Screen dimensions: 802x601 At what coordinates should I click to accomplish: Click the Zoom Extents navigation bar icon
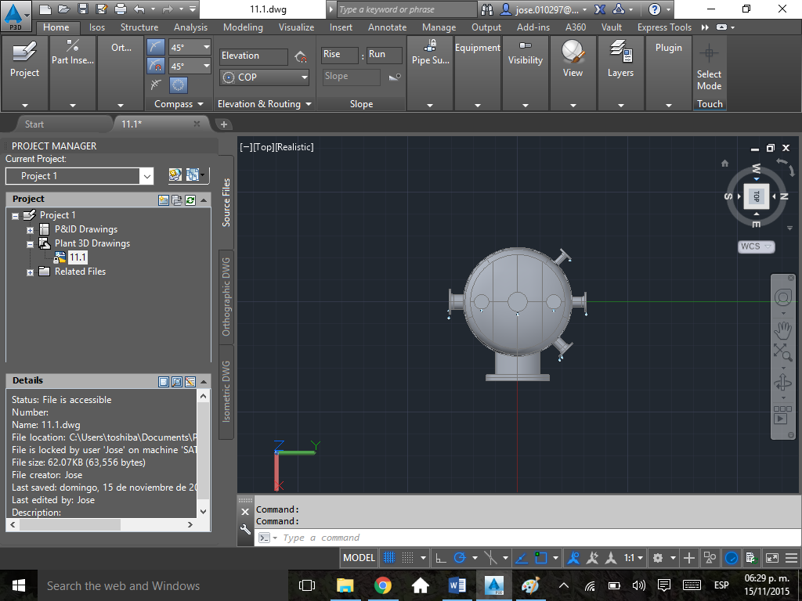pyautogui.click(x=782, y=353)
